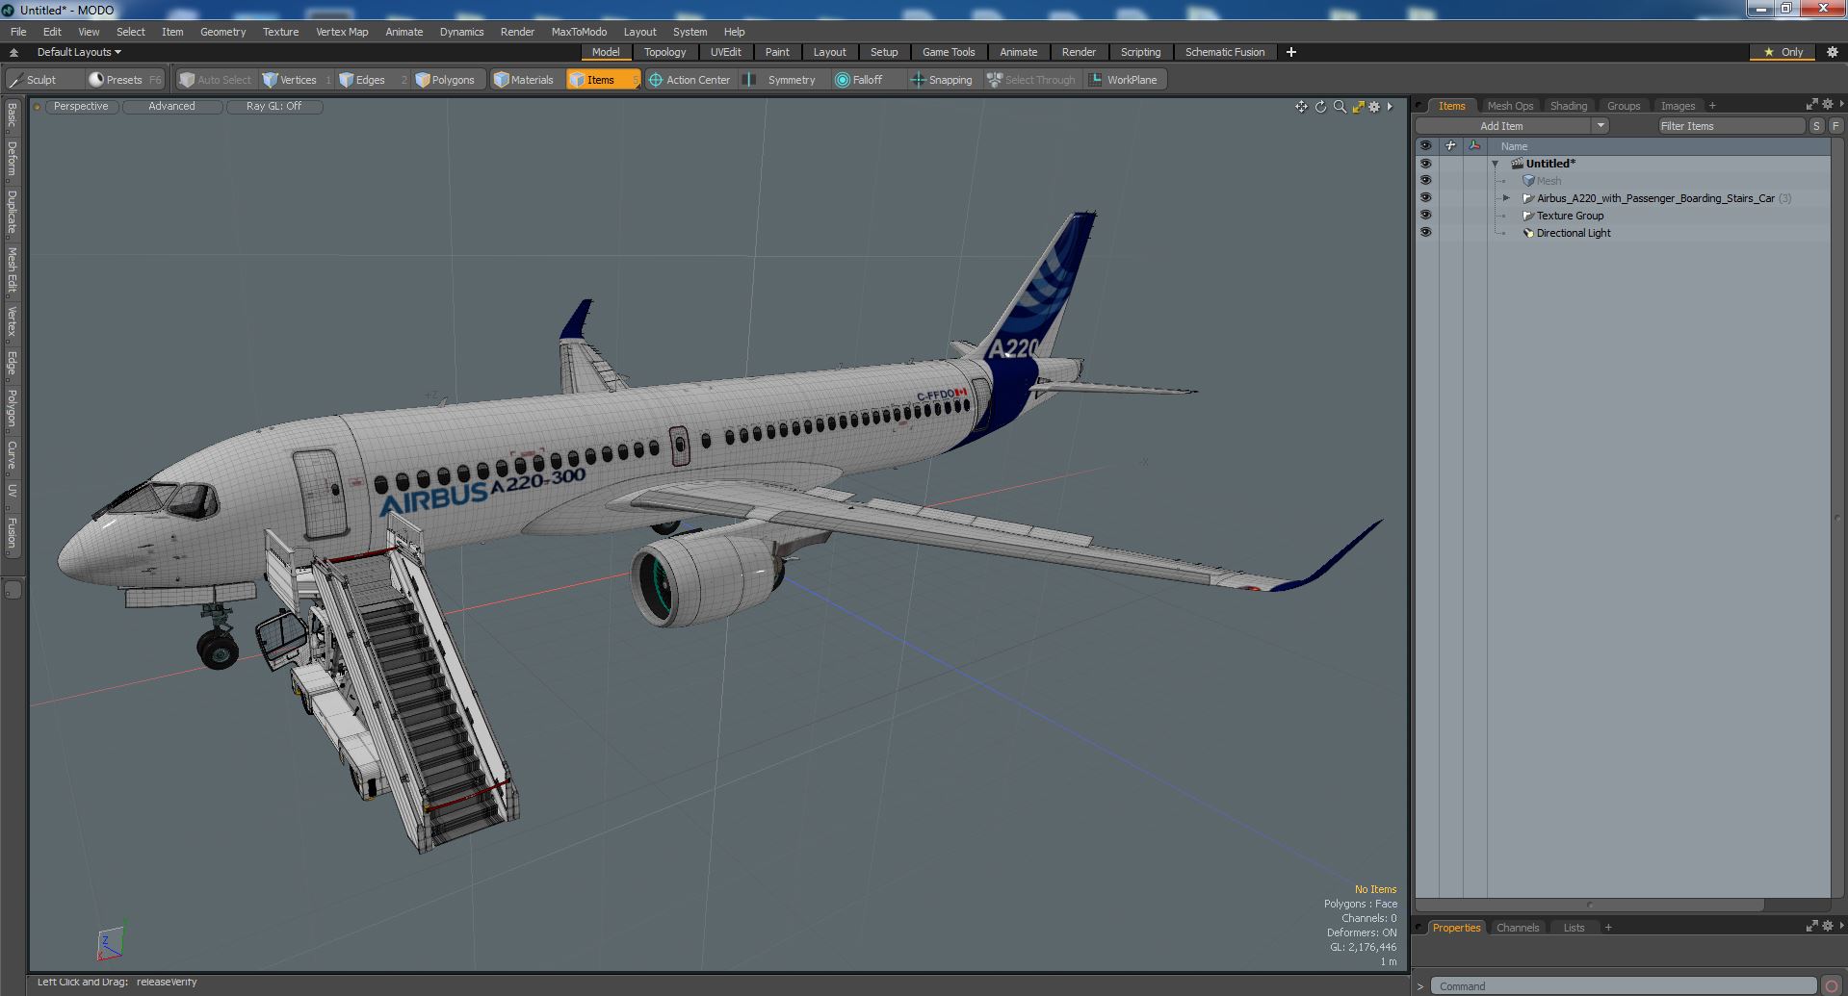Image resolution: width=1848 pixels, height=996 pixels.
Task: Expand the Items panel to full size
Action: [1811, 104]
